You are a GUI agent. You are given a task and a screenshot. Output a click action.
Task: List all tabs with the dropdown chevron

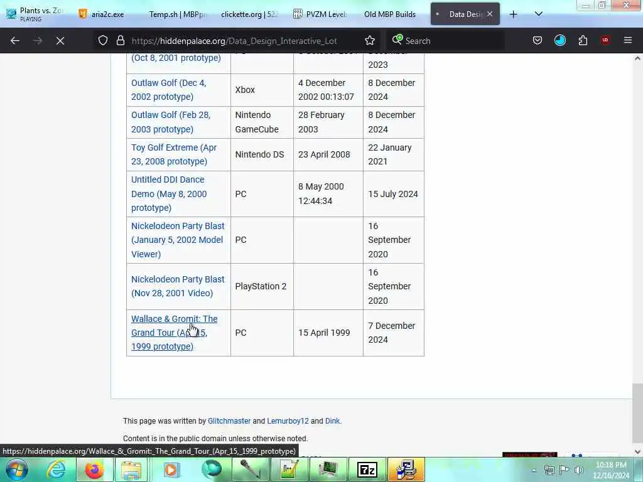(539, 14)
